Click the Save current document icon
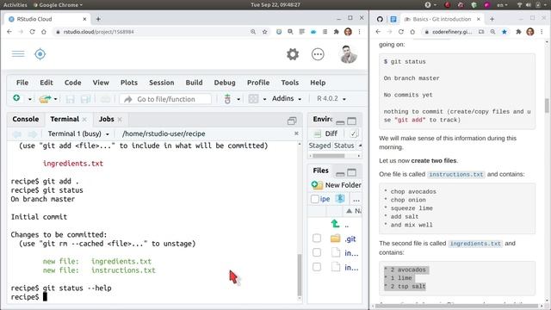551x310 pixels. click(71, 99)
